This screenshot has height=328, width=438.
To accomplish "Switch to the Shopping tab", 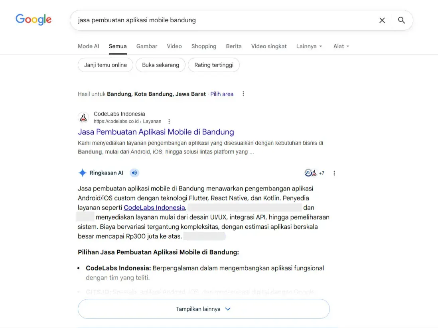I will tap(203, 46).
